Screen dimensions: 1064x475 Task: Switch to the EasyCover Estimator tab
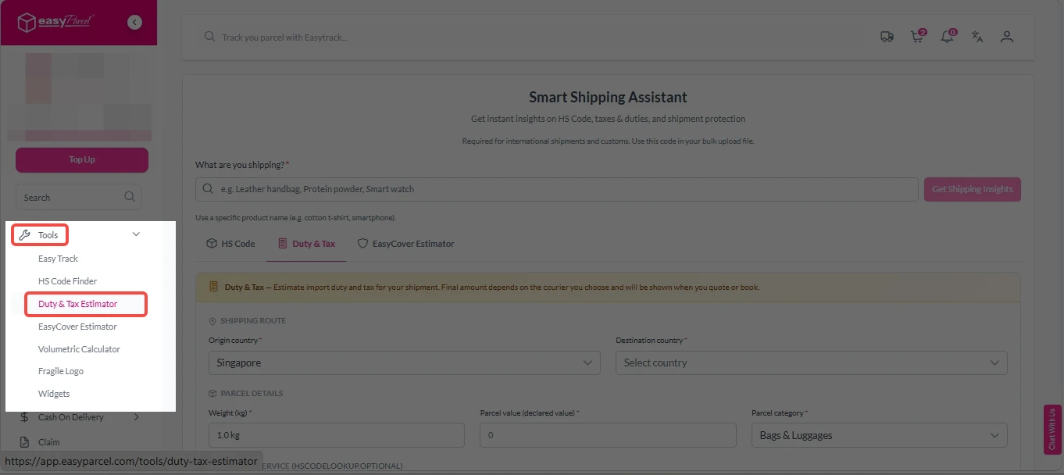[x=405, y=244]
